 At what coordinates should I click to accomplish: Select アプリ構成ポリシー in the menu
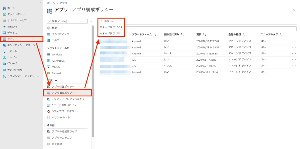click(x=63, y=93)
